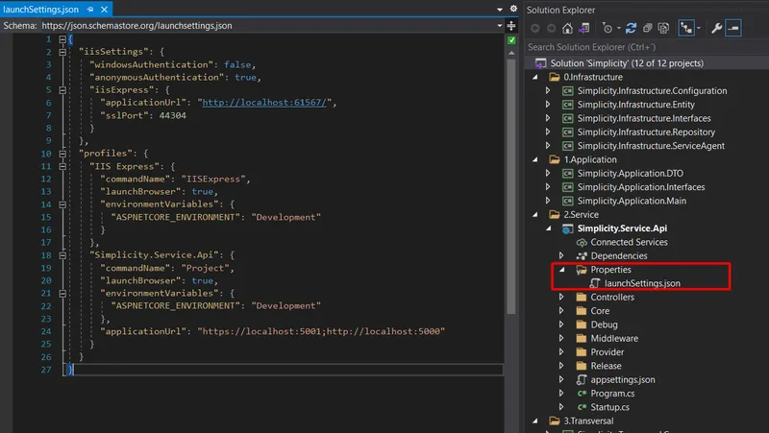Select Simplicity.Application.DTO project
The image size is (769, 433).
631,173
